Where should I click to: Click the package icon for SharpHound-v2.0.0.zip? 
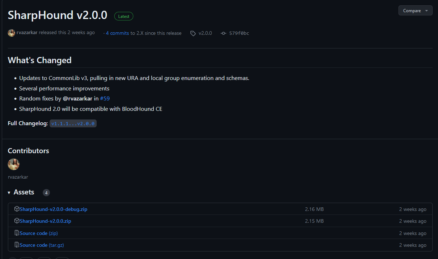17,221
